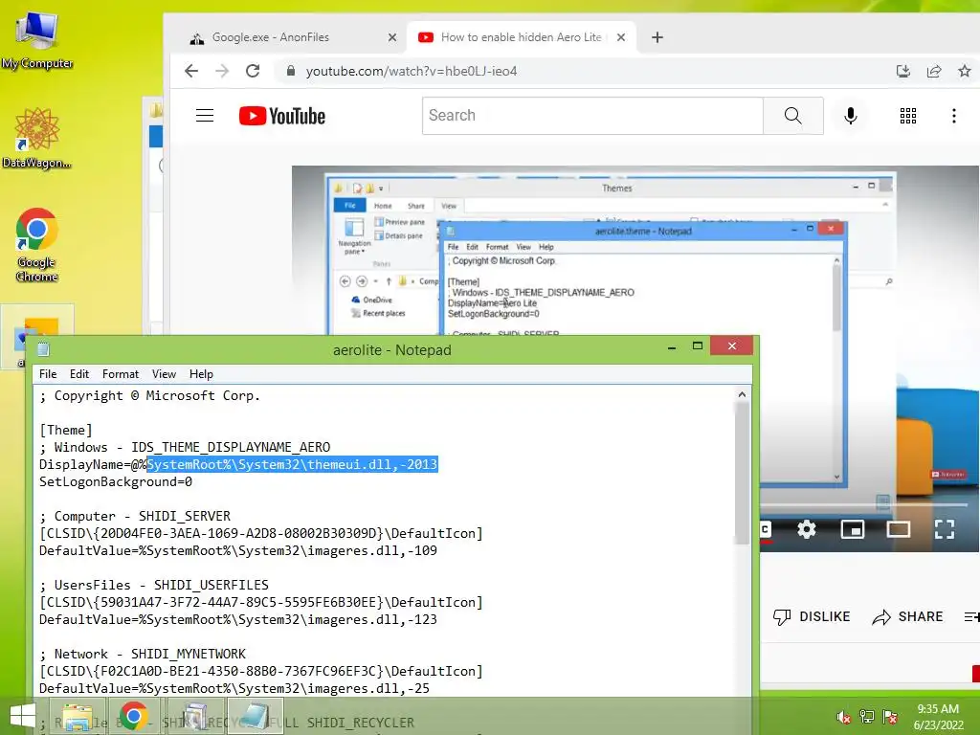
Task: Click the network tray icon
Action: click(866, 717)
